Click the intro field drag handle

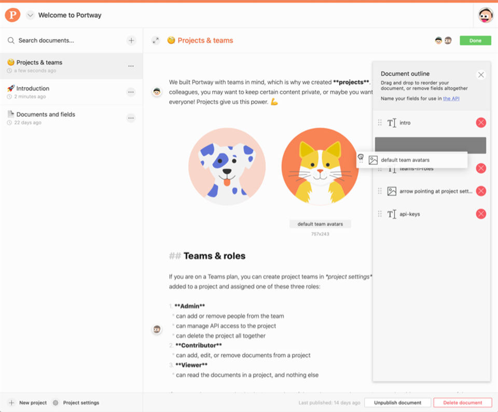tap(380, 123)
